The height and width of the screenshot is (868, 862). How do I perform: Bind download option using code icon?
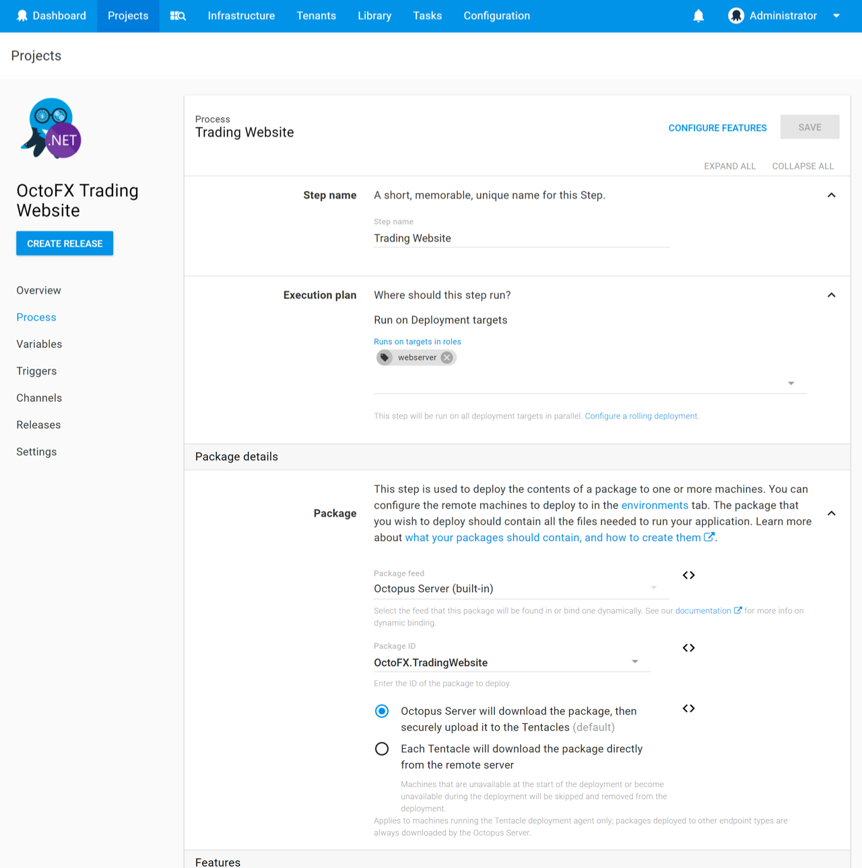(x=688, y=709)
